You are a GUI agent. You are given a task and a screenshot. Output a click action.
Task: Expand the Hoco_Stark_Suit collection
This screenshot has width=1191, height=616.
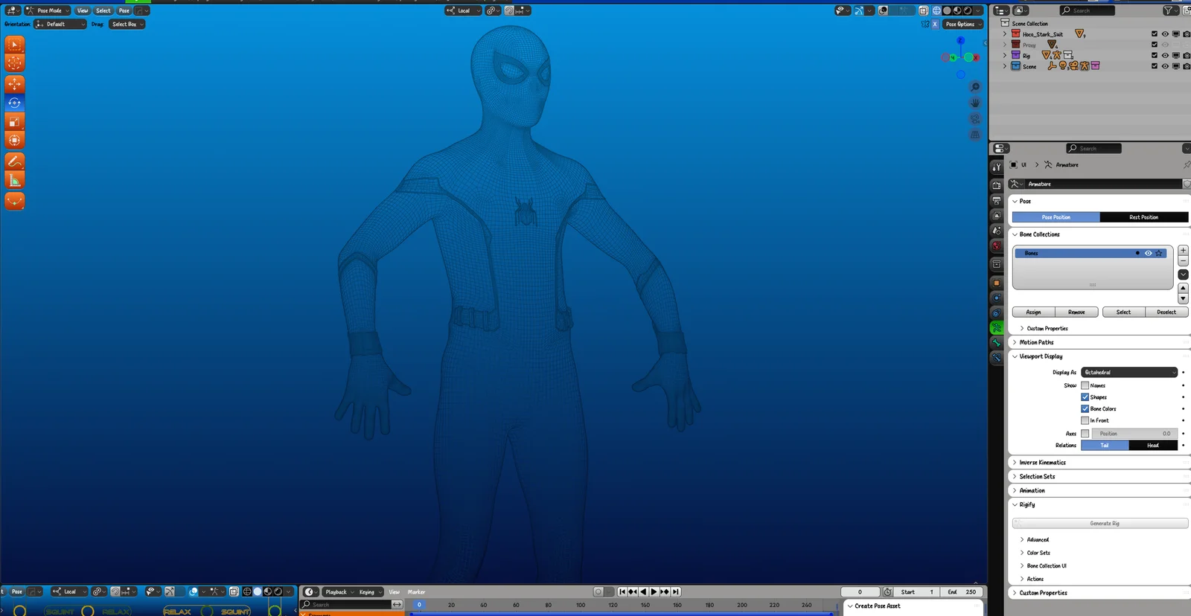1004,33
